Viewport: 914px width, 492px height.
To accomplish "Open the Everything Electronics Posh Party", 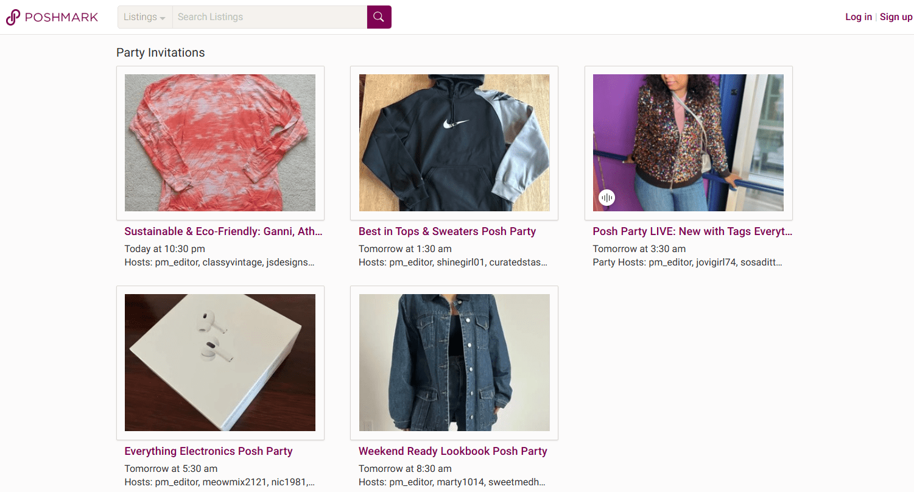I will [208, 451].
